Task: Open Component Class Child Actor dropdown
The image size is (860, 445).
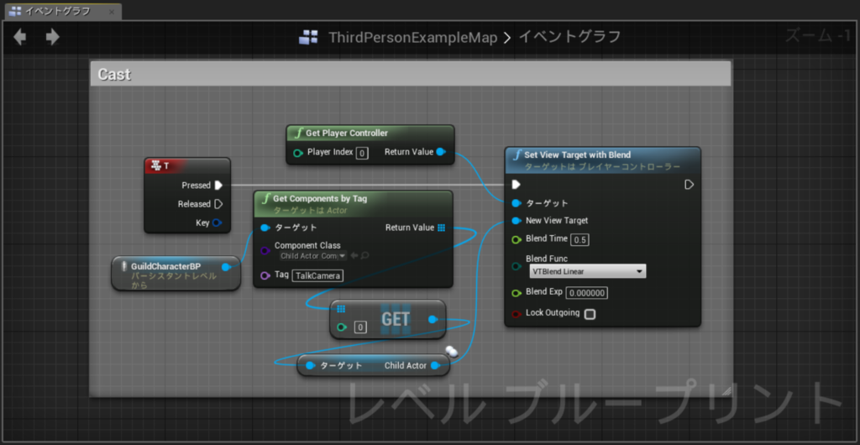Action: 313,256
